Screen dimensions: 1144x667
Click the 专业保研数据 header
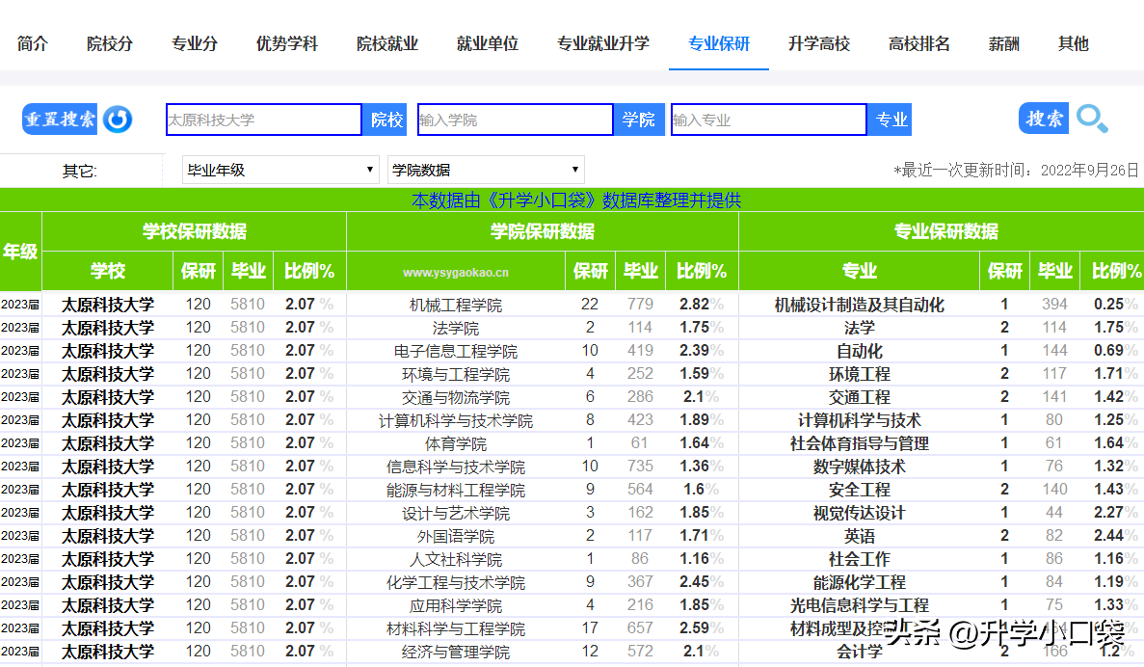point(945,232)
